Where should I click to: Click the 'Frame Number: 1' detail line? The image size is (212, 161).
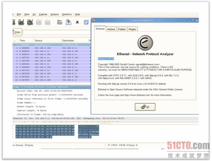(26, 103)
